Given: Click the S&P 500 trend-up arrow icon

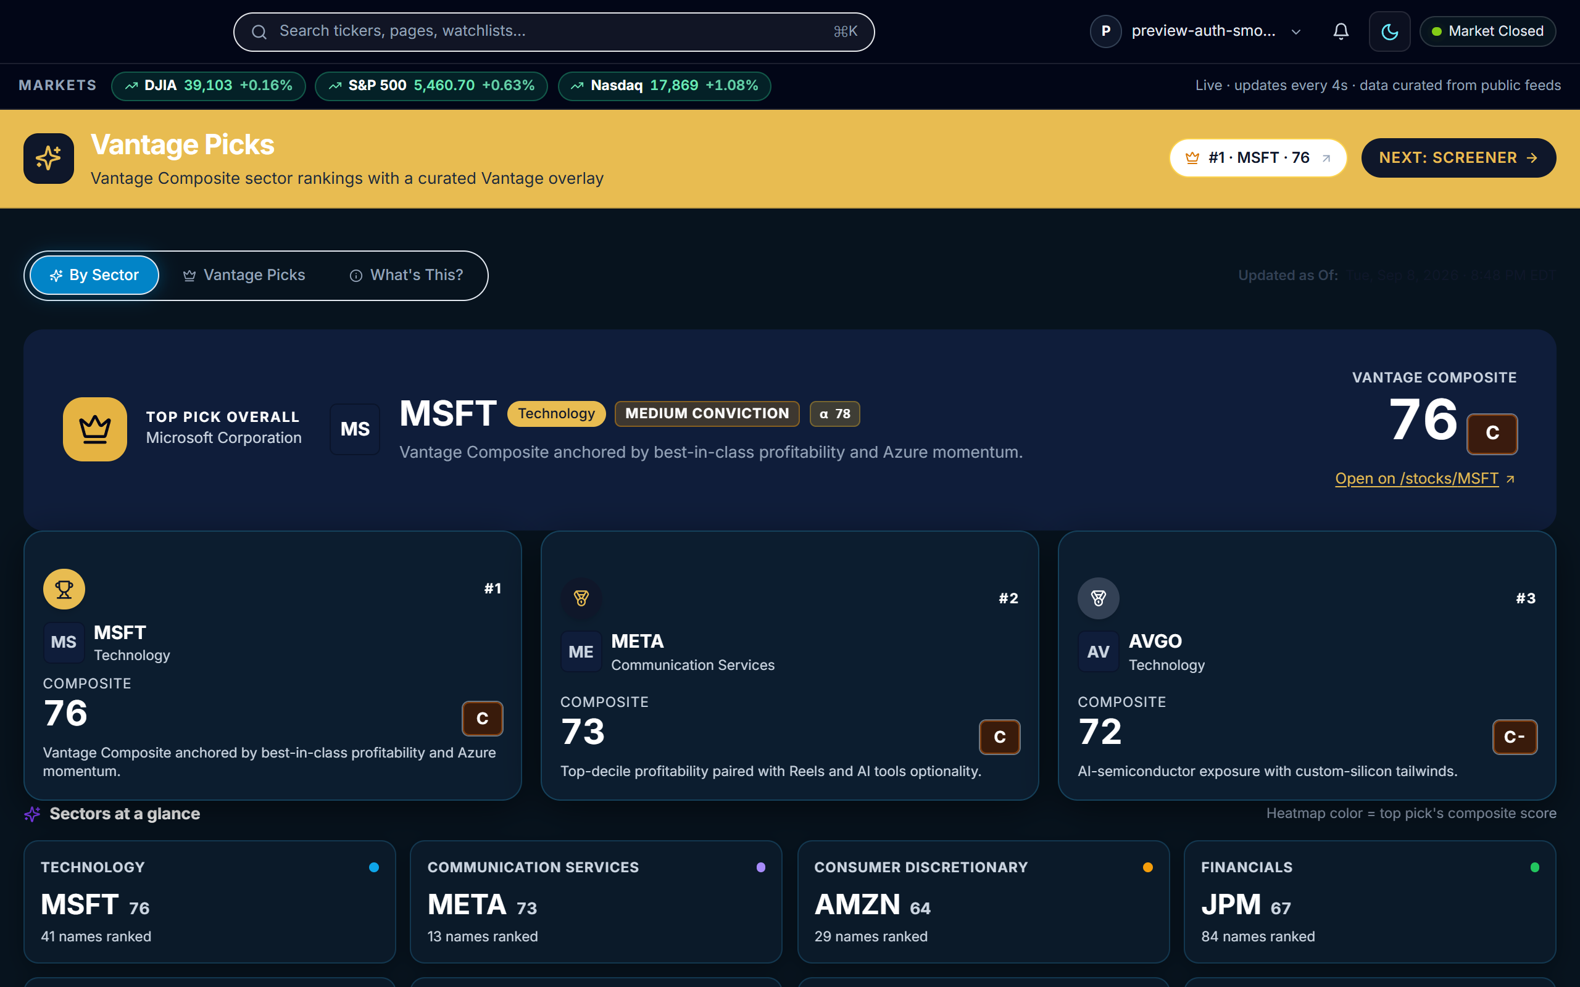Looking at the screenshot, I should point(335,86).
